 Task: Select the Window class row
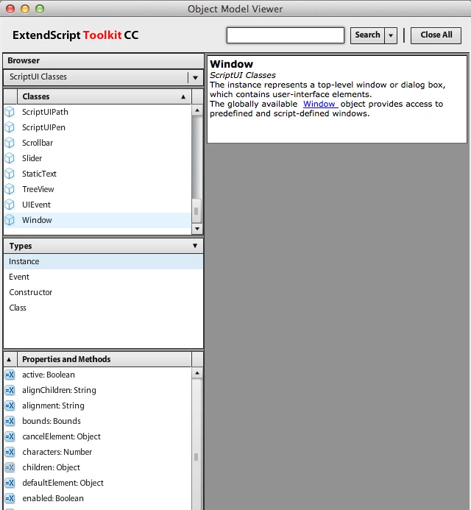(98, 220)
